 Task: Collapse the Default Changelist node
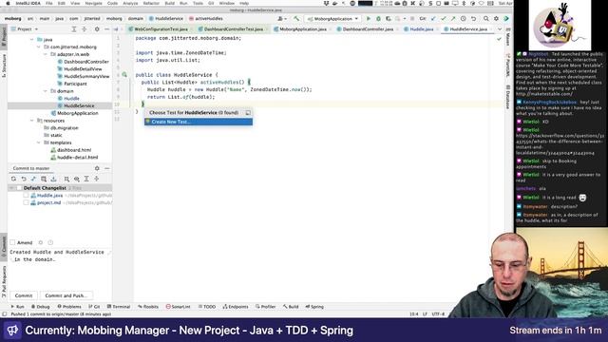point(11,188)
